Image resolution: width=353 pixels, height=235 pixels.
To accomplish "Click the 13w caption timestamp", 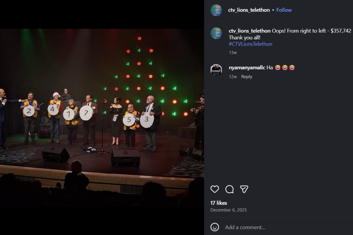I will click(x=232, y=53).
